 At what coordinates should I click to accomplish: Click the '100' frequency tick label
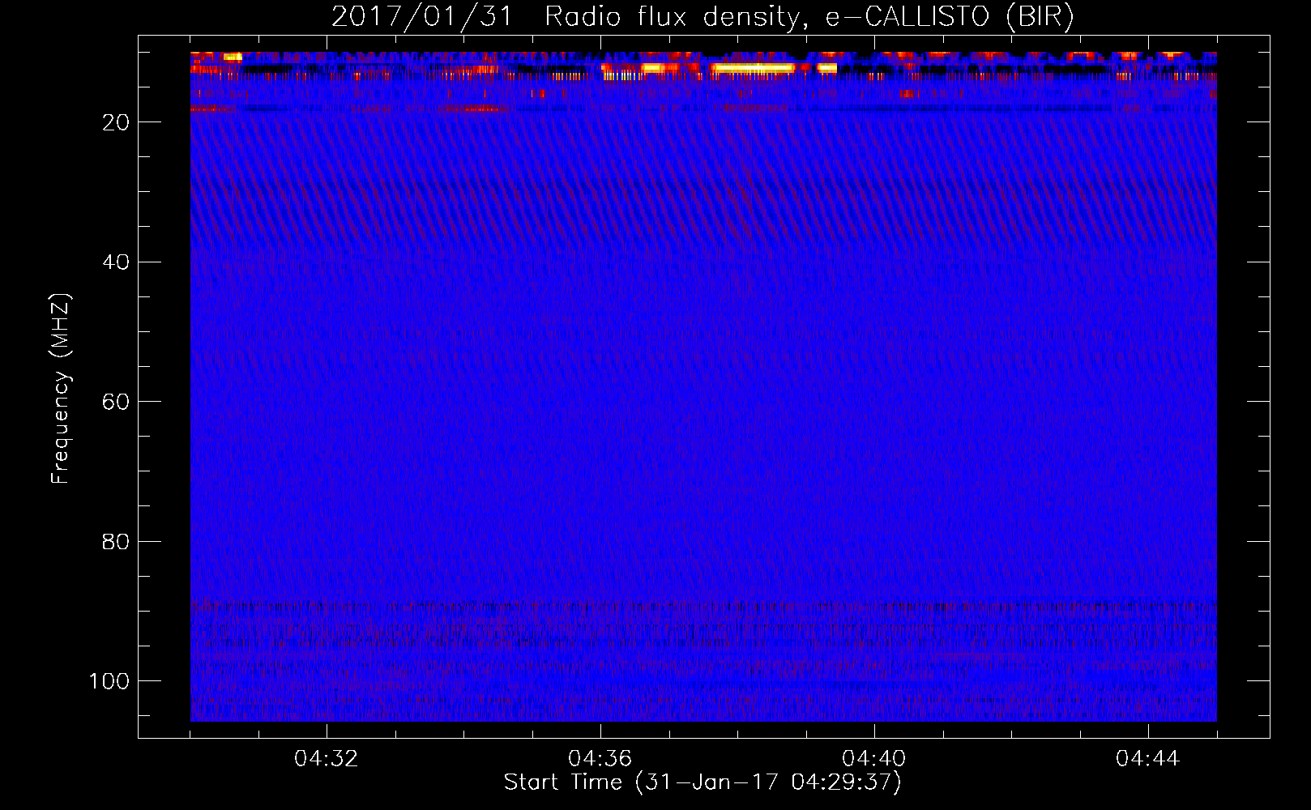tap(109, 681)
